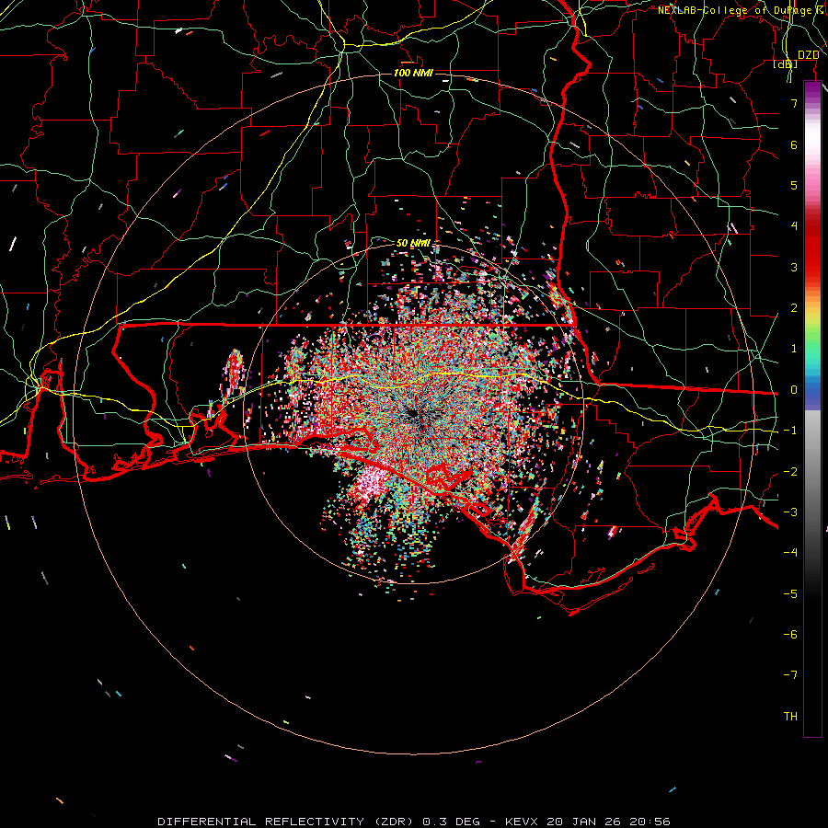The width and height of the screenshot is (828, 828).
Task: Click the dark radar site center point
Action: [x=413, y=415]
